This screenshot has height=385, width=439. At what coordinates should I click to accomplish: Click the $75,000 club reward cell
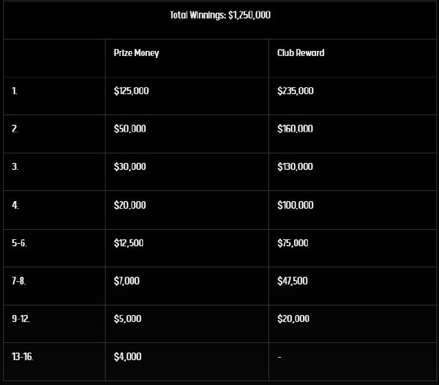(x=293, y=243)
